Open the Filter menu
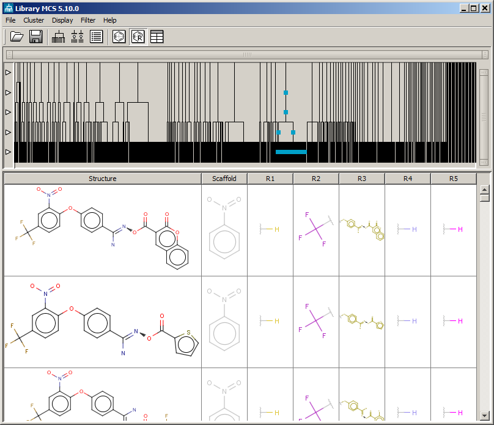 pyautogui.click(x=88, y=20)
